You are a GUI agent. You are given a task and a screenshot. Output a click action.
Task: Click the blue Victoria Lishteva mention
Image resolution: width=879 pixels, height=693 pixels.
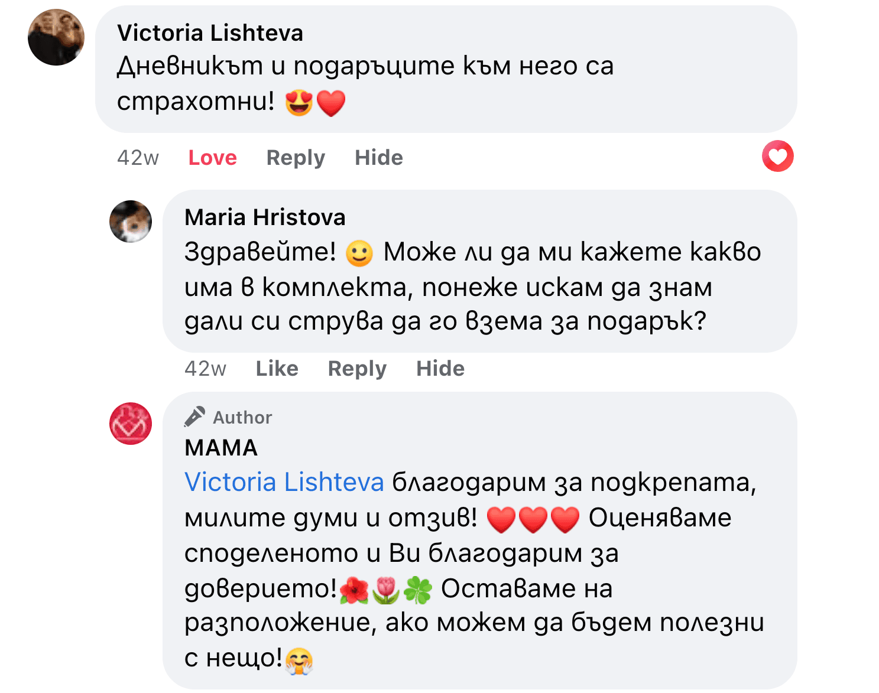click(x=284, y=482)
